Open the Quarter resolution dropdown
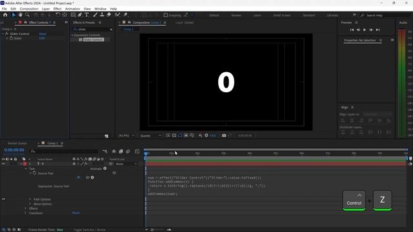Image resolution: width=413 pixels, height=232 pixels. 150,136
